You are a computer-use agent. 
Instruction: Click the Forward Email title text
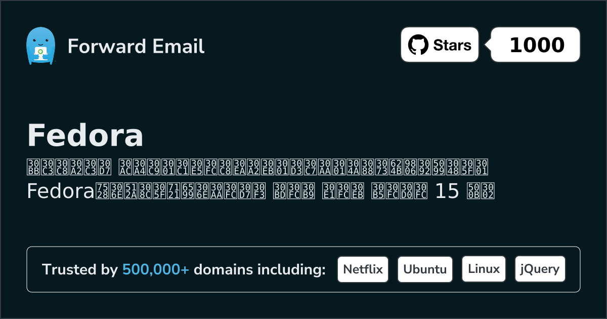point(136,47)
